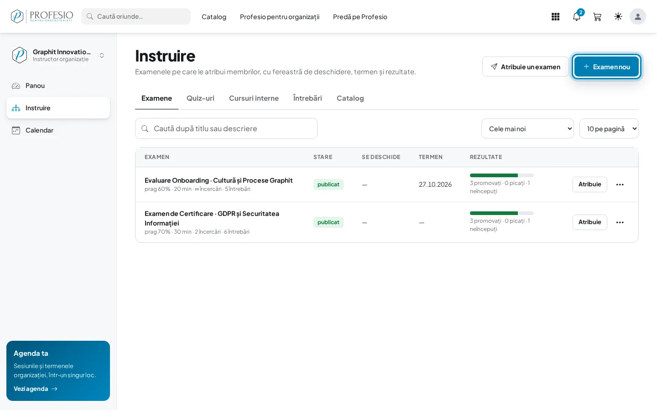Switch to the Cursuri interne tab
Screen dimensions: 657x410
point(254,98)
